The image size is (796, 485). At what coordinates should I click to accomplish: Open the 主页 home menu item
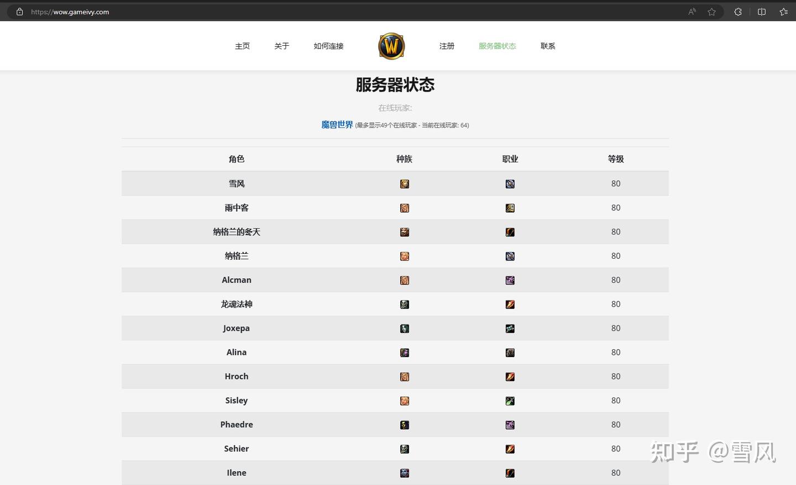pyautogui.click(x=242, y=46)
